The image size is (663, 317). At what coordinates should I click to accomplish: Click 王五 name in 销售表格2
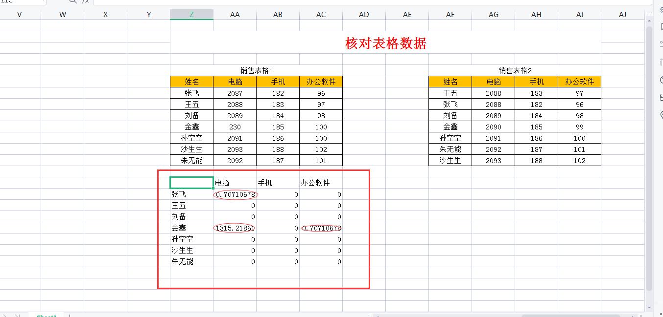point(450,93)
